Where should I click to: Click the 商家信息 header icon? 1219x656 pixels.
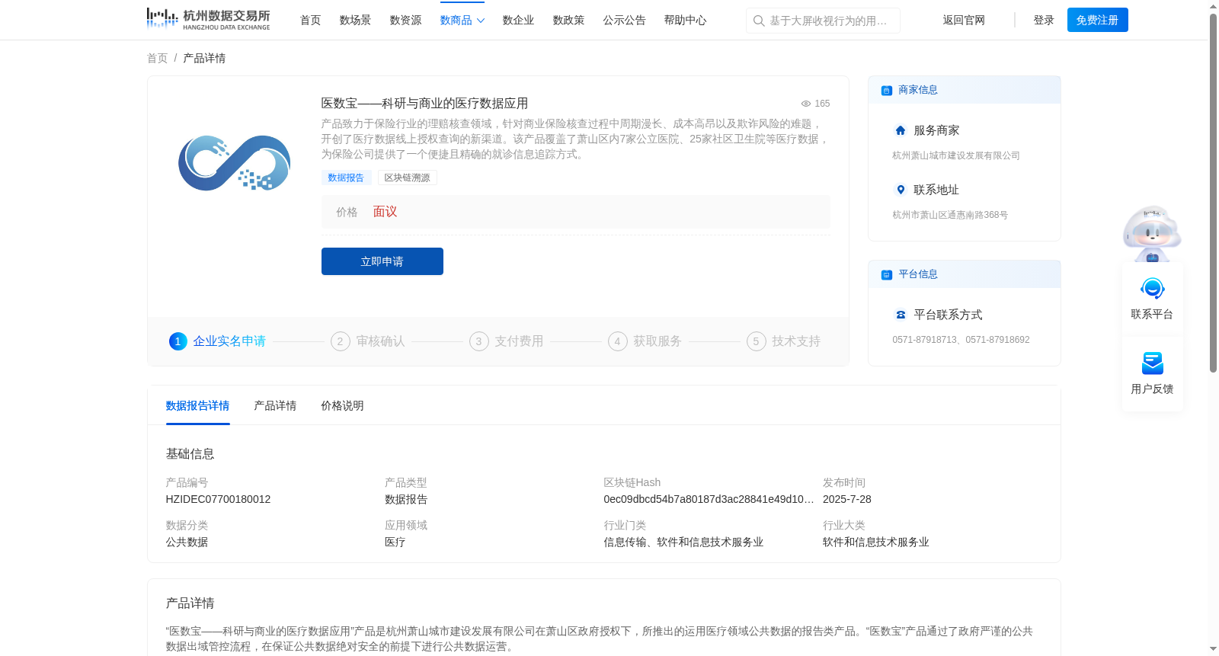pos(887,91)
